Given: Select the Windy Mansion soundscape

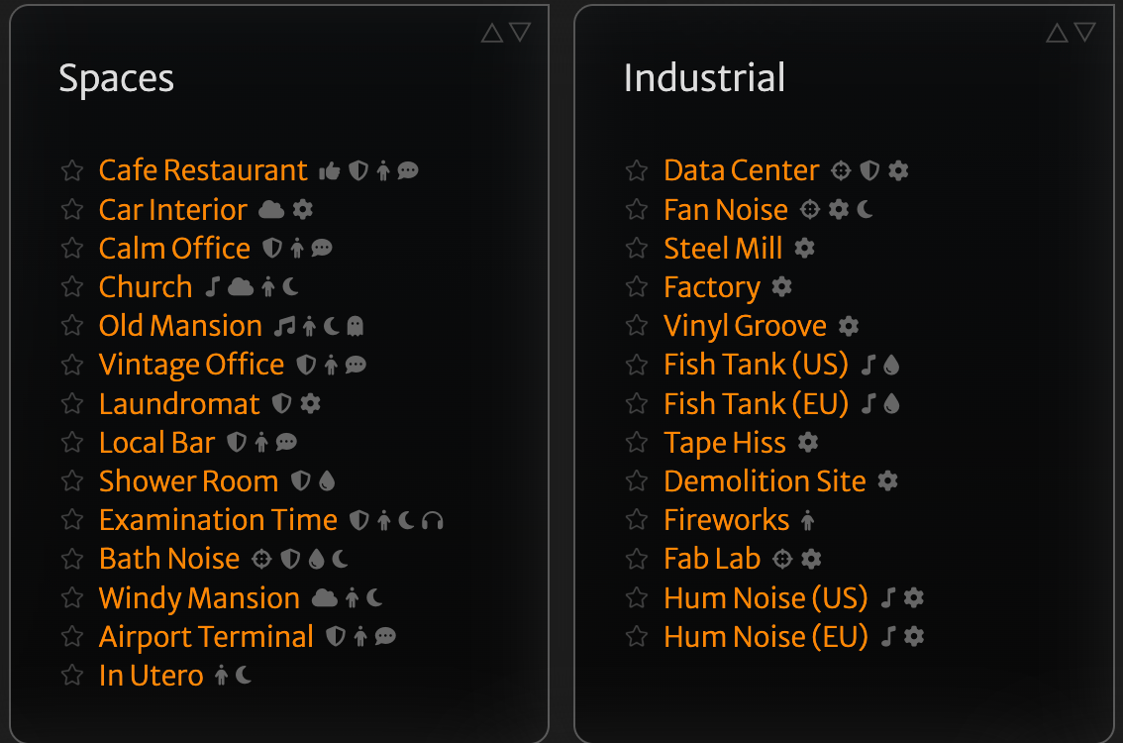Looking at the screenshot, I should click(x=199, y=598).
